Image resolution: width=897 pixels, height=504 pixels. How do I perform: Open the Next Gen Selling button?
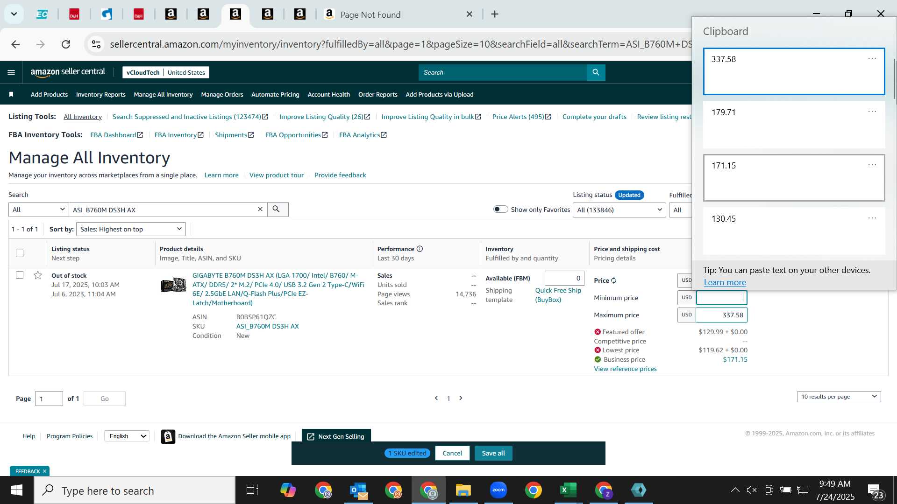(x=336, y=436)
